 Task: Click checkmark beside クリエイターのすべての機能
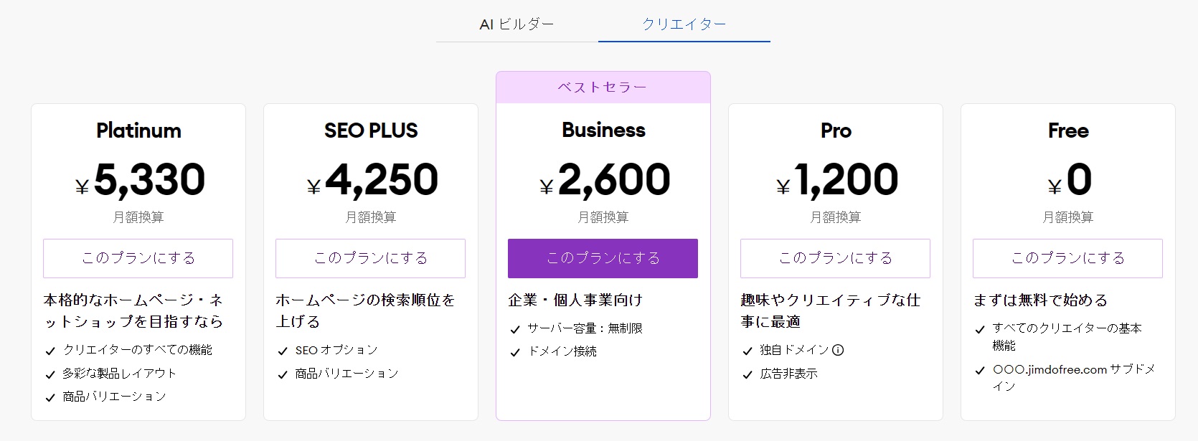(x=50, y=351)
